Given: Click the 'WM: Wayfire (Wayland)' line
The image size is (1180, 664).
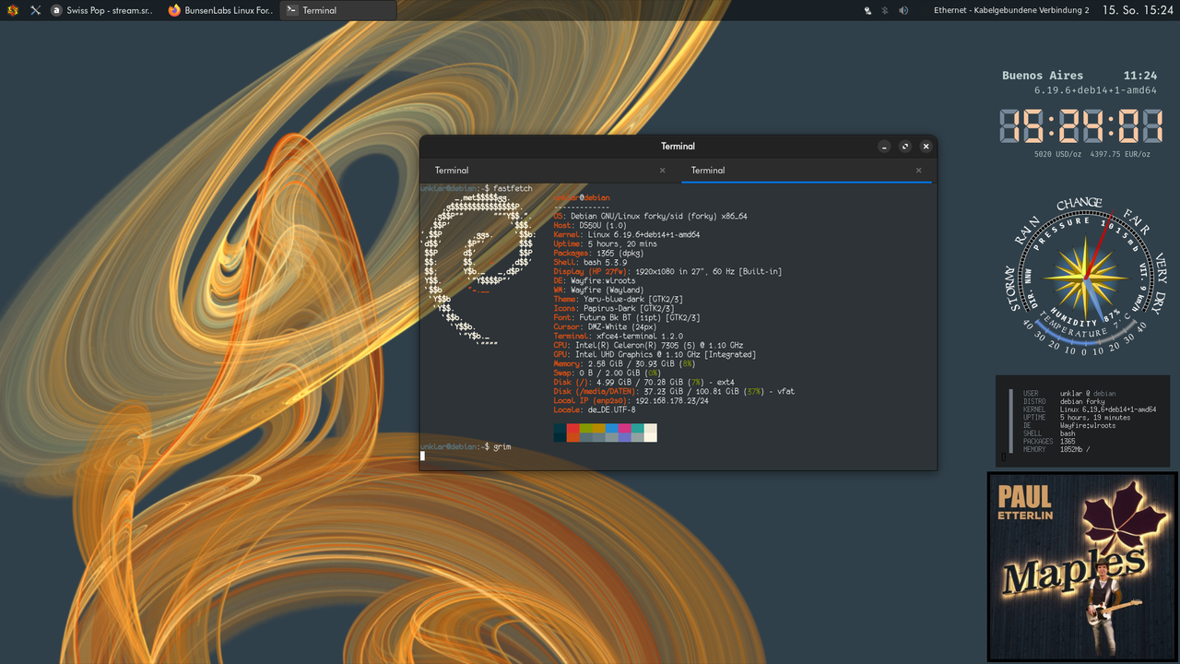Looking at the screenshot, I should tap(598, 290).
